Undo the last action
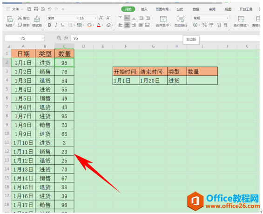Viewport: 263px width, 214px height. pyautogui.click(x=50, y=9)
